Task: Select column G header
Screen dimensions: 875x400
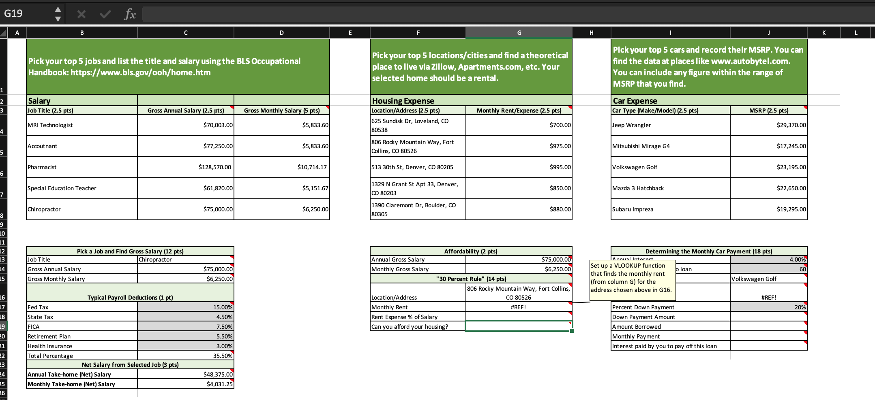Action: pos(519,33)
